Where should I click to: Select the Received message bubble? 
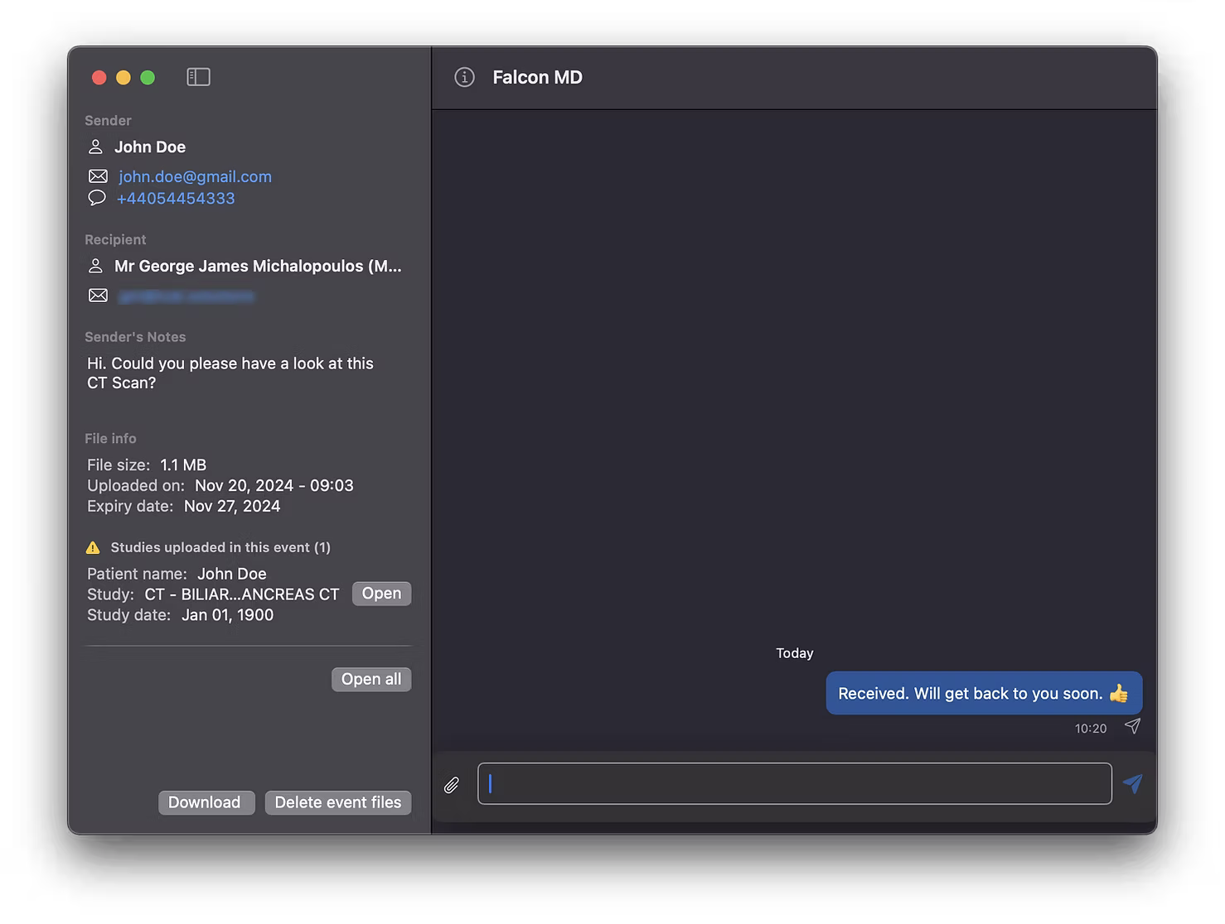(982, 693)
